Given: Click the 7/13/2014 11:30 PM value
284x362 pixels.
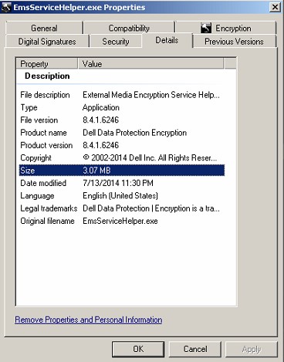Looking at the screenshot, I should point(118,183).
